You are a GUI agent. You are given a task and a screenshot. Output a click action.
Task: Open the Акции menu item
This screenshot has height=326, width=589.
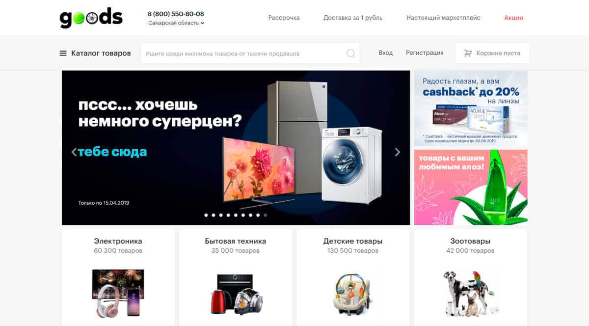point(513,18)
